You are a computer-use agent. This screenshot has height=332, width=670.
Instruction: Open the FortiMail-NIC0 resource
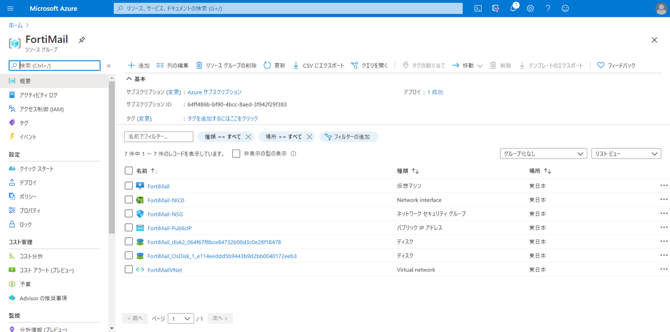(x=166, y=200)
